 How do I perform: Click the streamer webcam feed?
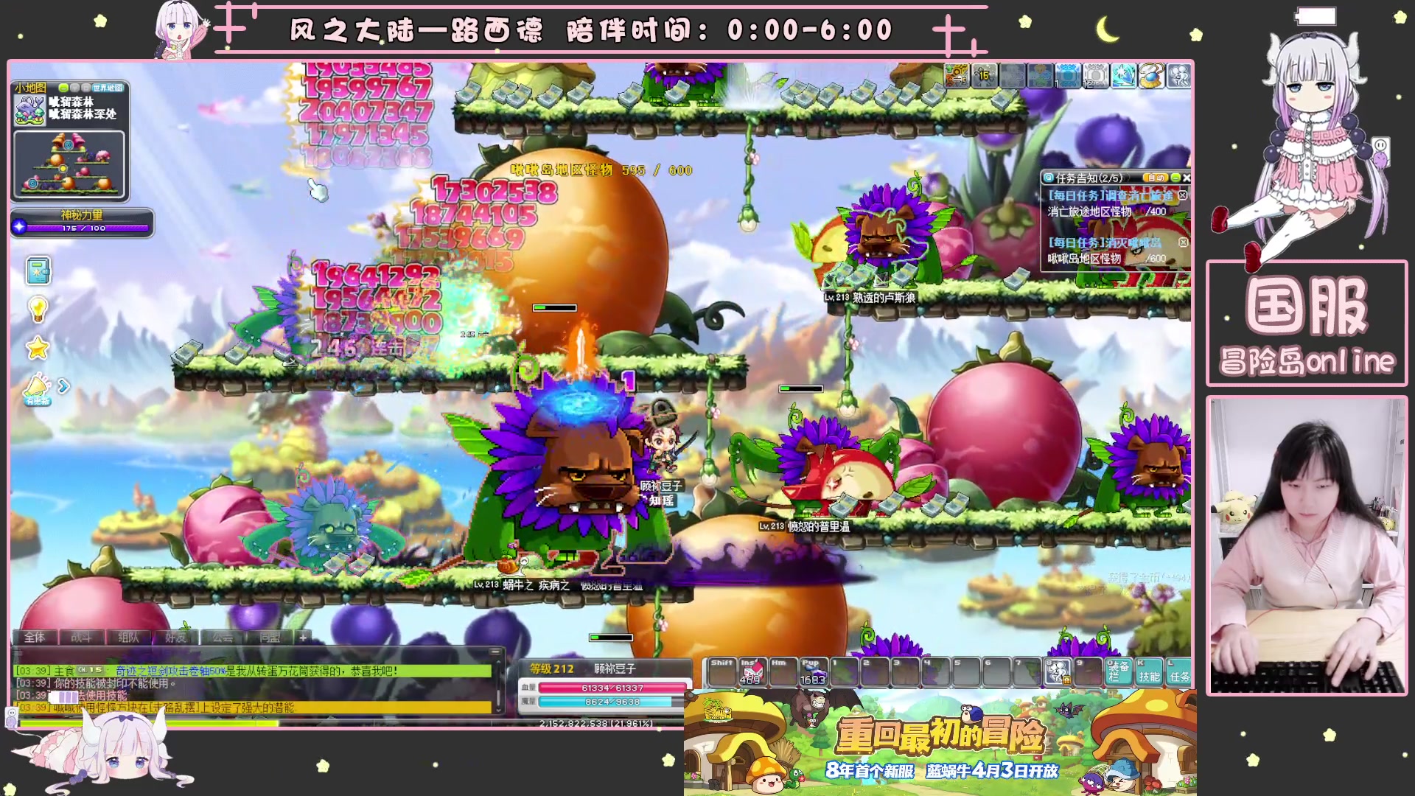1307,546
